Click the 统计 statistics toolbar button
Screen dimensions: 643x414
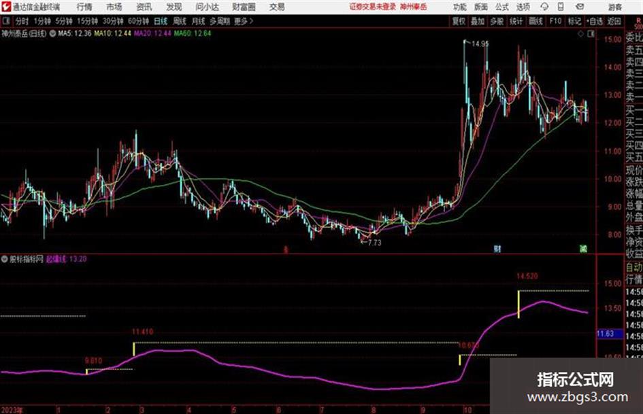pos(516,21)
